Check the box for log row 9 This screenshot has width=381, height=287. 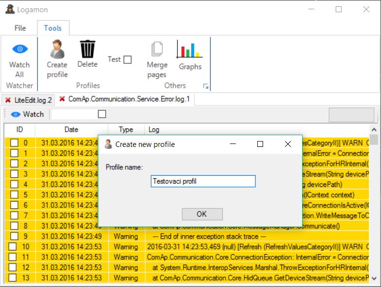pyautogui.click(x=14, y=236)
